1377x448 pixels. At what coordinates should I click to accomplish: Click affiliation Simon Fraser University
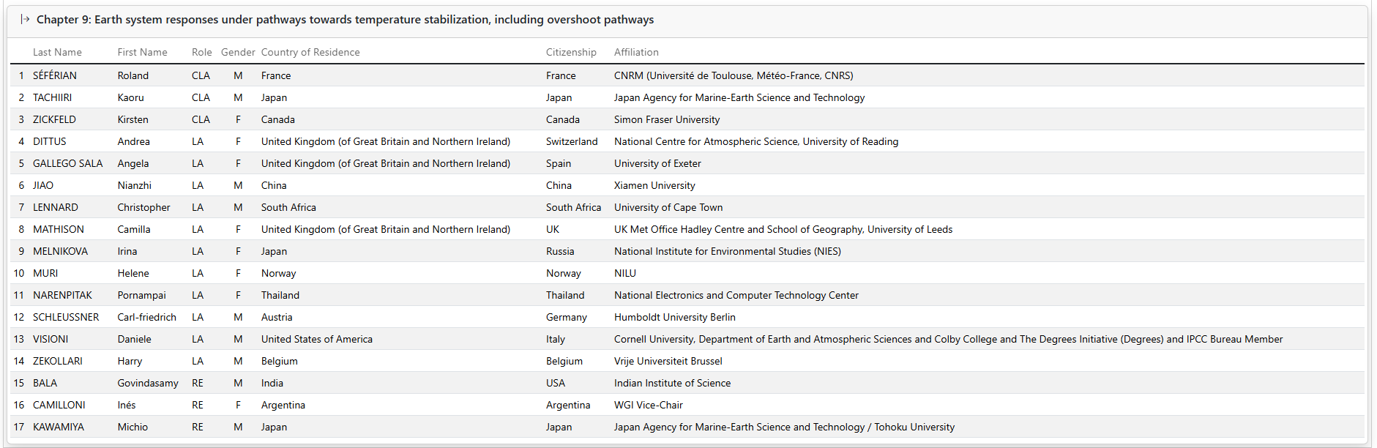[x=667, y=119]
